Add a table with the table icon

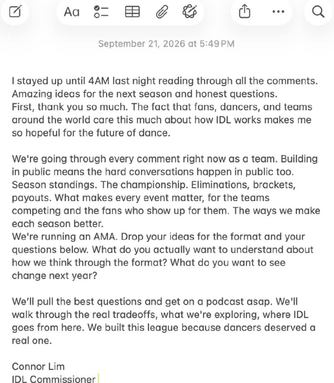(x=132, y=11)
